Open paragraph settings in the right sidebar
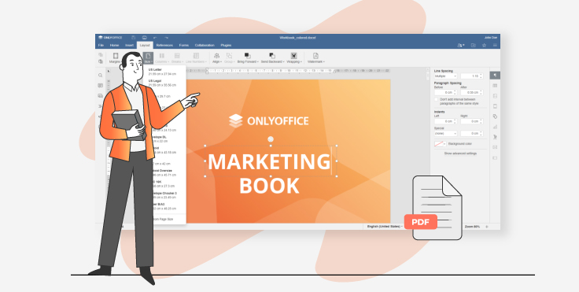579x292 pixels. tap(495, 76)
